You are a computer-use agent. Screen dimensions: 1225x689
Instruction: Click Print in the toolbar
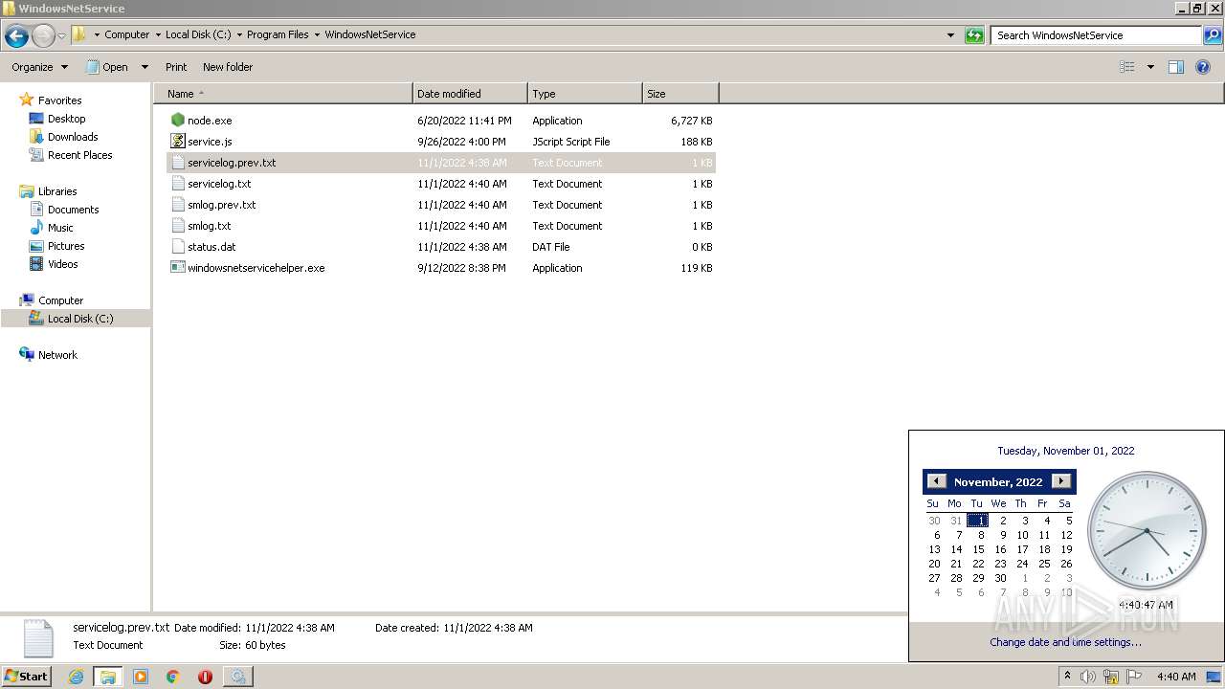point(176,67)
